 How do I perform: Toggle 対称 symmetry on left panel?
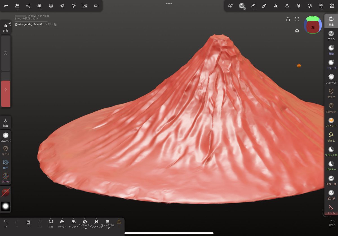6,27
